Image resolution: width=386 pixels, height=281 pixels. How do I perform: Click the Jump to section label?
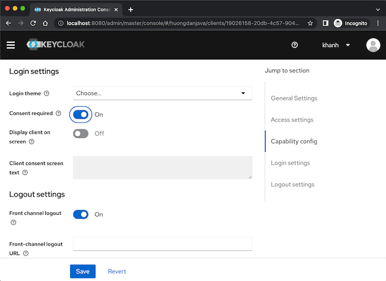pyautogui.click(x=287, y=71)
